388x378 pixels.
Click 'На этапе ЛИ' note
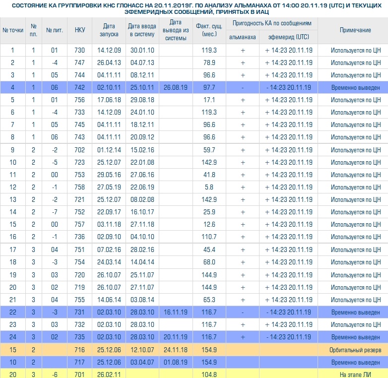click(x=355, y=375)
